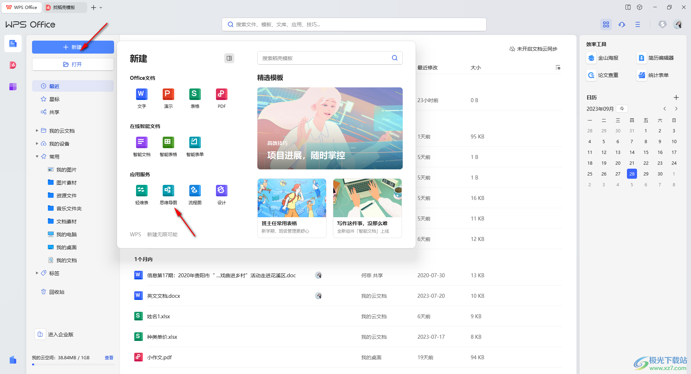Jump calendar to today (今)
This screenshot has height=374, width=691.
click(622, 109)
